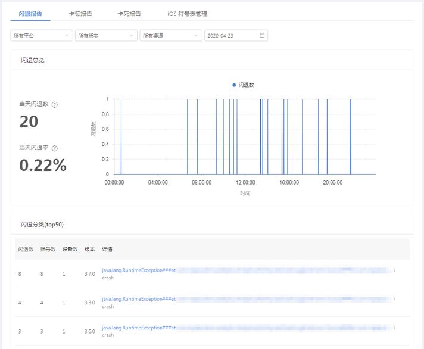The width and height of the screenshot is (424, 349).
Task: Switch to the 闪退报告 tab
Action: [x=30, y=14]
